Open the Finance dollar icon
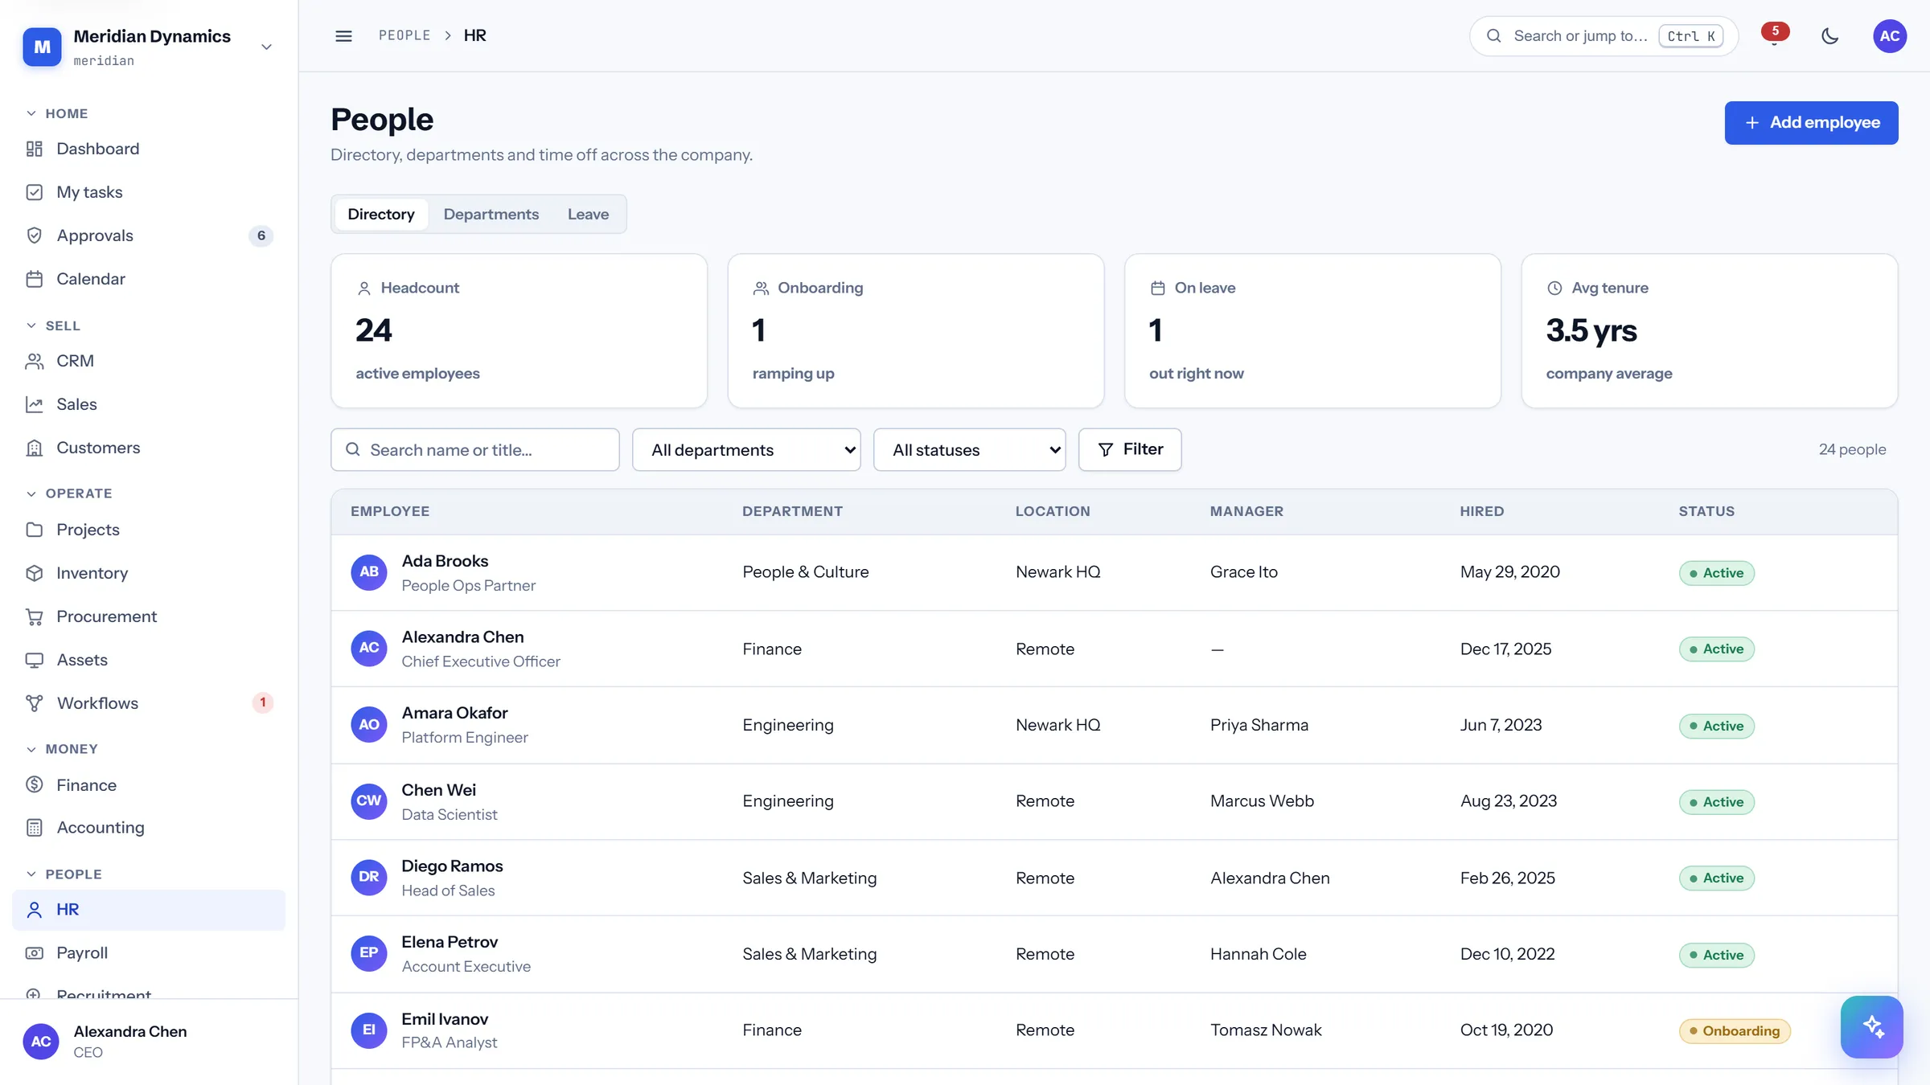Viewport: 1930px width, 1085px height. (x=34, y=784)
